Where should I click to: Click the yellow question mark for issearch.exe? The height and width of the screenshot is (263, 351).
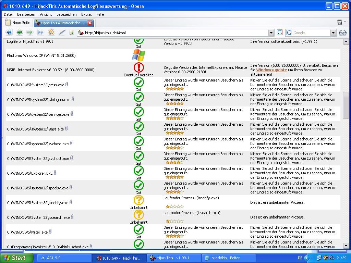click(x=139, y=215)
